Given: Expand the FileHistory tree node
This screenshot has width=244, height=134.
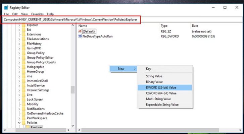Looking at the screenshot, I should click(19, 44).
